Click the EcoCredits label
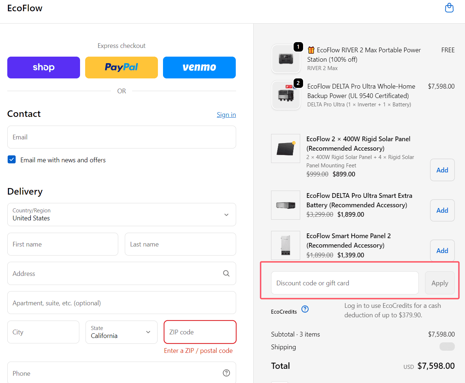Viewport: 465px width, 383px height. tap(284, 312)
